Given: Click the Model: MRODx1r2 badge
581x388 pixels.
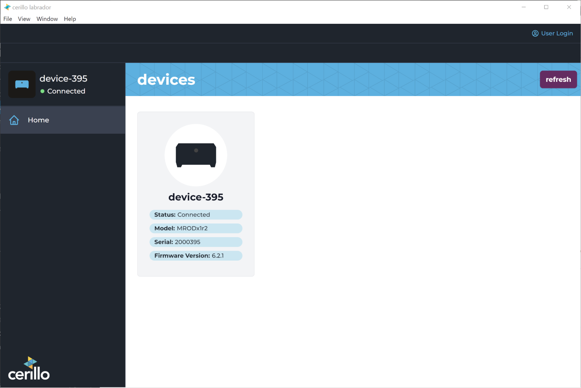Looking at the screenshot, I should 196,228.
